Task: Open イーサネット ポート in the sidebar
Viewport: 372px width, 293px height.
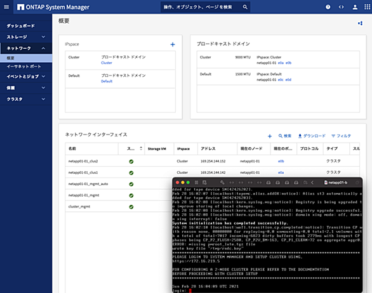Action: 23,67
